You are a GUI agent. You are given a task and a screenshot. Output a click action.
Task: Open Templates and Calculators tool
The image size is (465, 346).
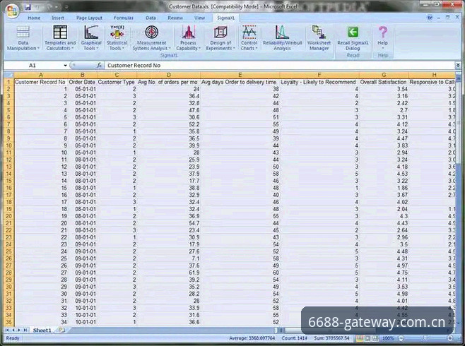[60, 38]
